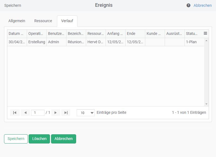Image resolution: width=216 pixels, height=157 pixels.
Task: Go to next page of entries
Action: click(x=56, y=113)
